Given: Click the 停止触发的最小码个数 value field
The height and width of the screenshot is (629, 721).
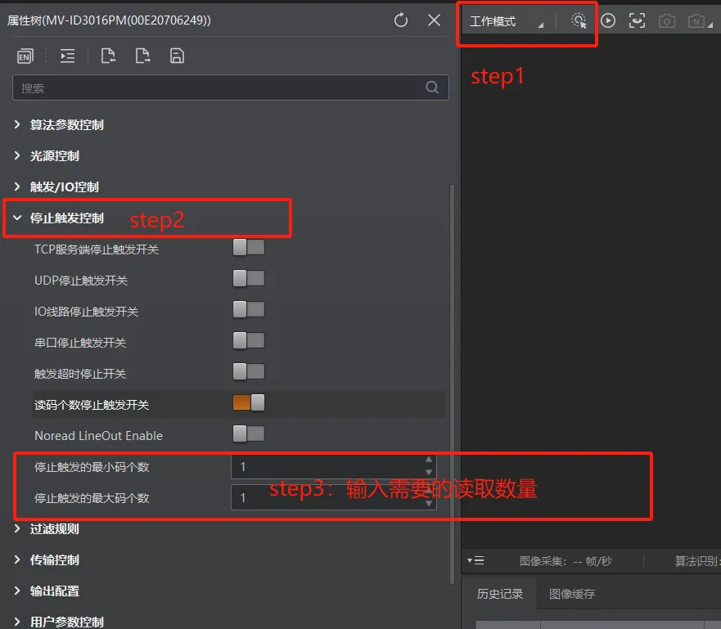Looking at the screenshot, I should [327, 467].
